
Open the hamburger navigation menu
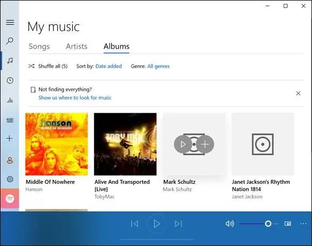[x=10, y=22]
